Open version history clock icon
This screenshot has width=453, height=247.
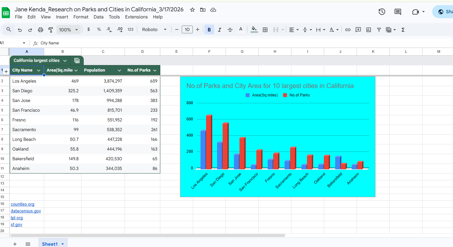(x=382, y=12)
